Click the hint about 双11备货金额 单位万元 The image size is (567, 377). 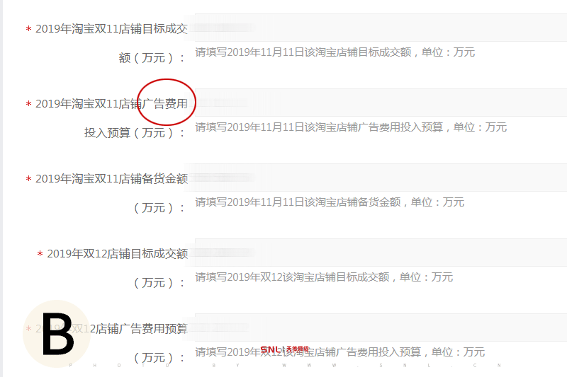click(x=330, y=202)
